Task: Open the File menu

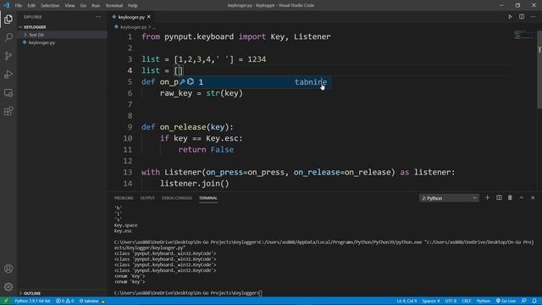Action: click(19, 6)
